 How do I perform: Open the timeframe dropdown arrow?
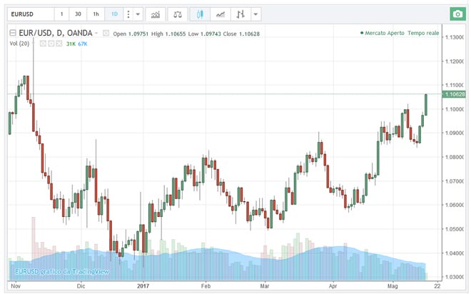click(138, 14)
